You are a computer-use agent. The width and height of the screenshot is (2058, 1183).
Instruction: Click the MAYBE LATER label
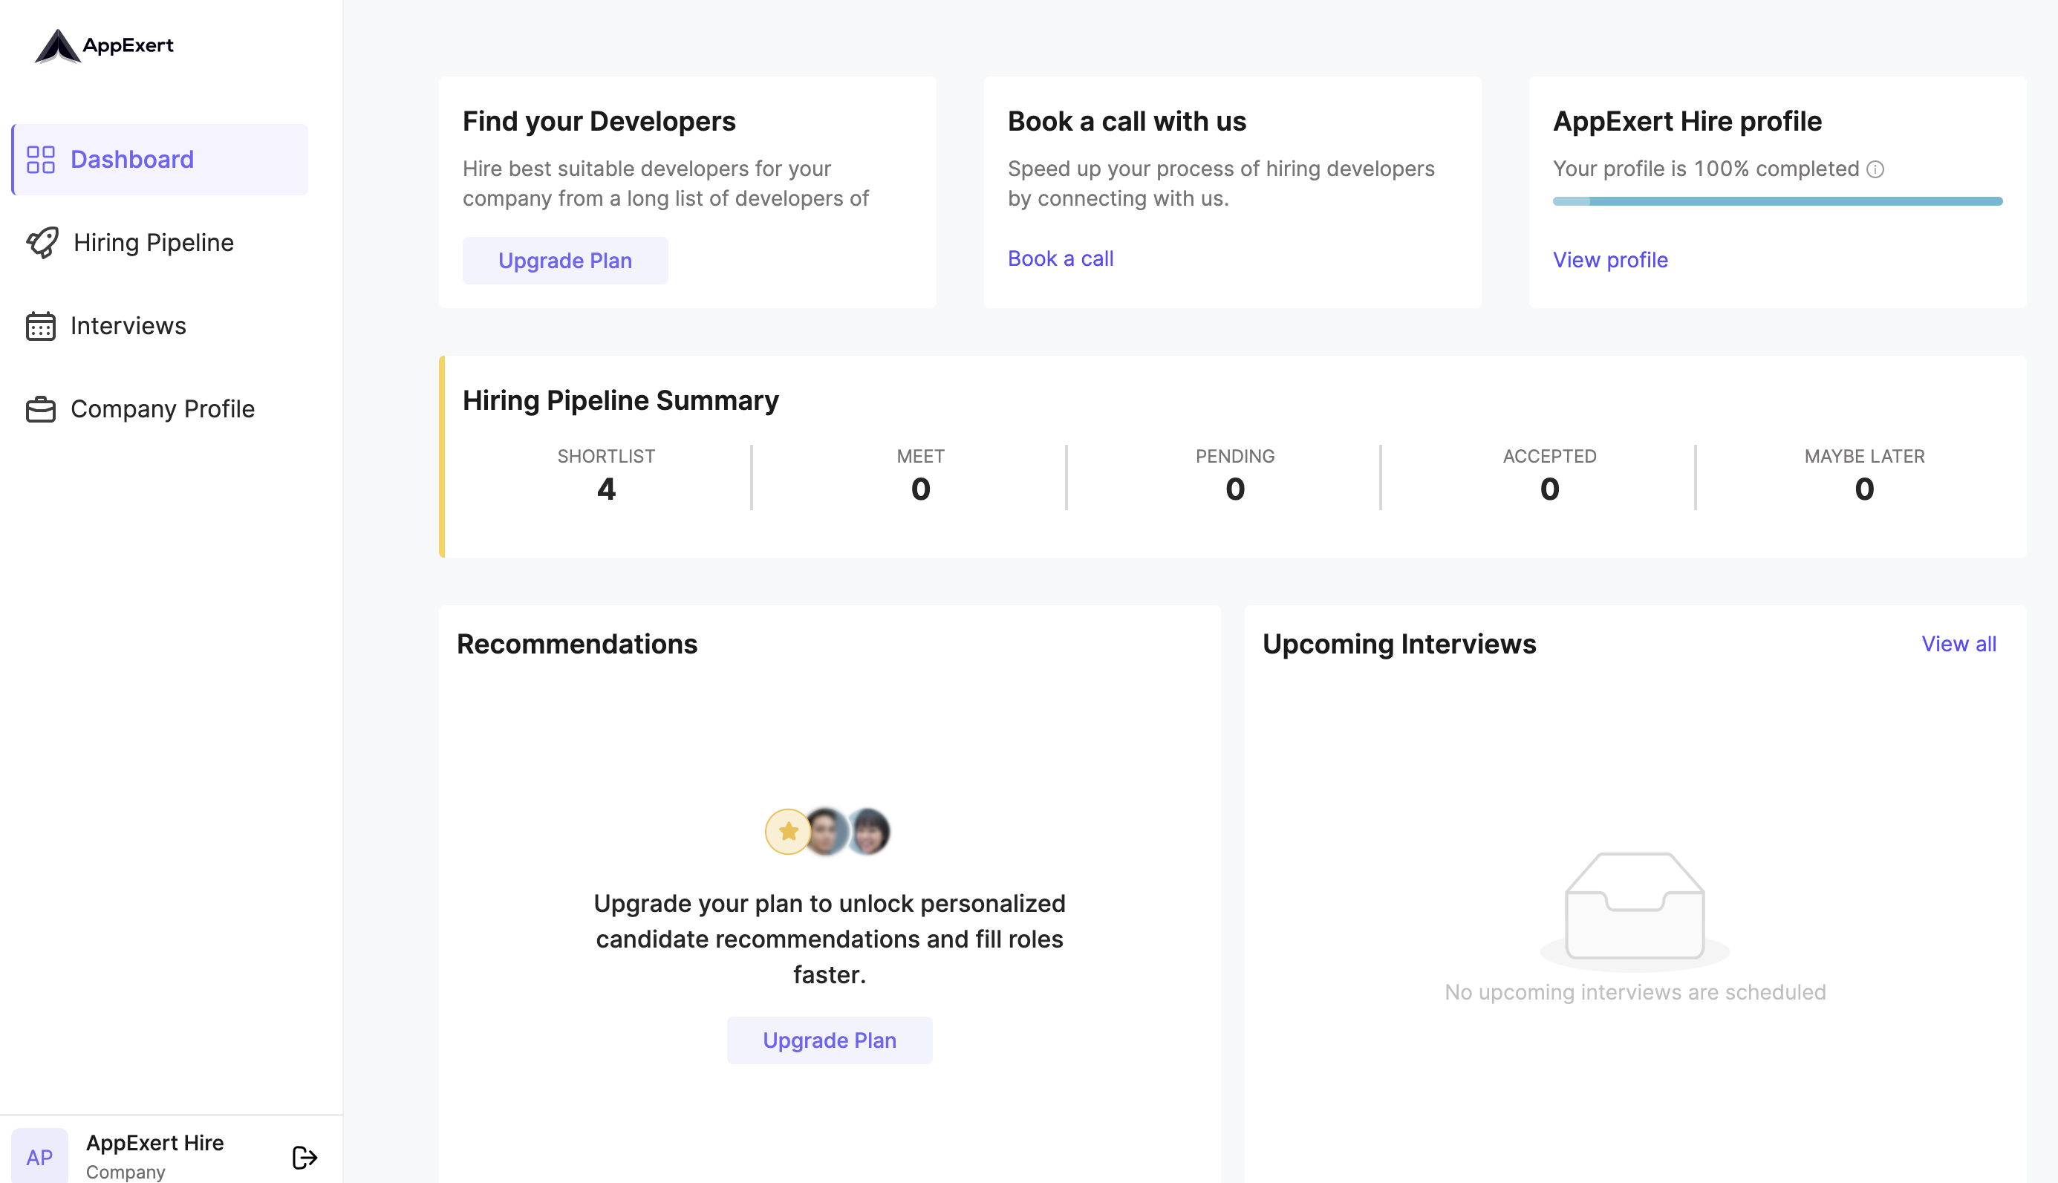1865,456
